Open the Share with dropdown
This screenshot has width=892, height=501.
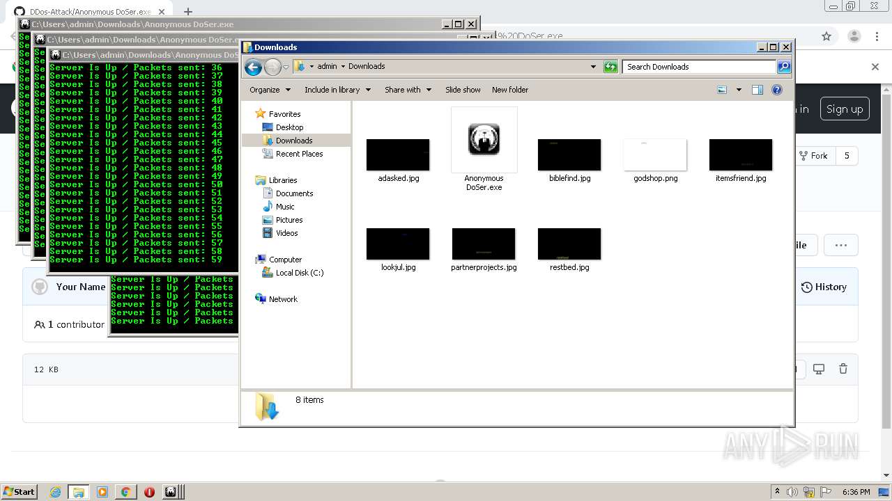(x=408, y=90)
